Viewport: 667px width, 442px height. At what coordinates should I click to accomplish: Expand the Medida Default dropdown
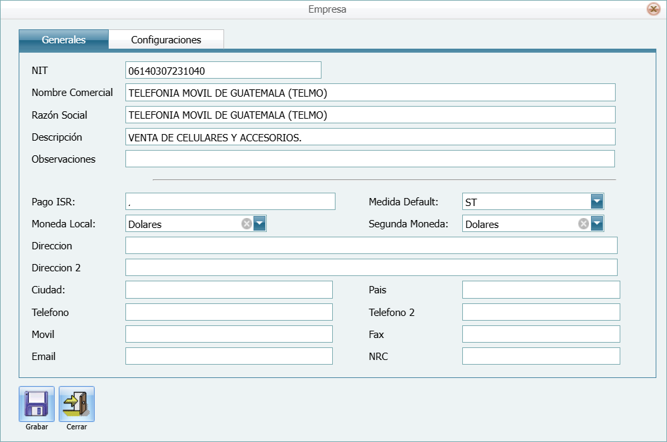click(x=597, y=202)
